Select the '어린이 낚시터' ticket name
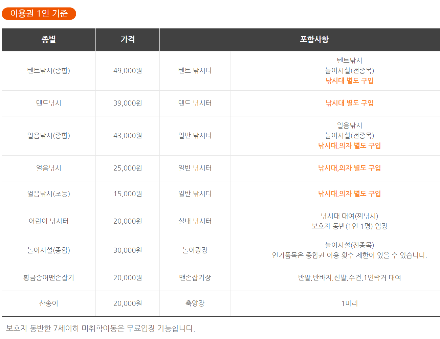Screen dimensions: 440x339 point(49,221)
